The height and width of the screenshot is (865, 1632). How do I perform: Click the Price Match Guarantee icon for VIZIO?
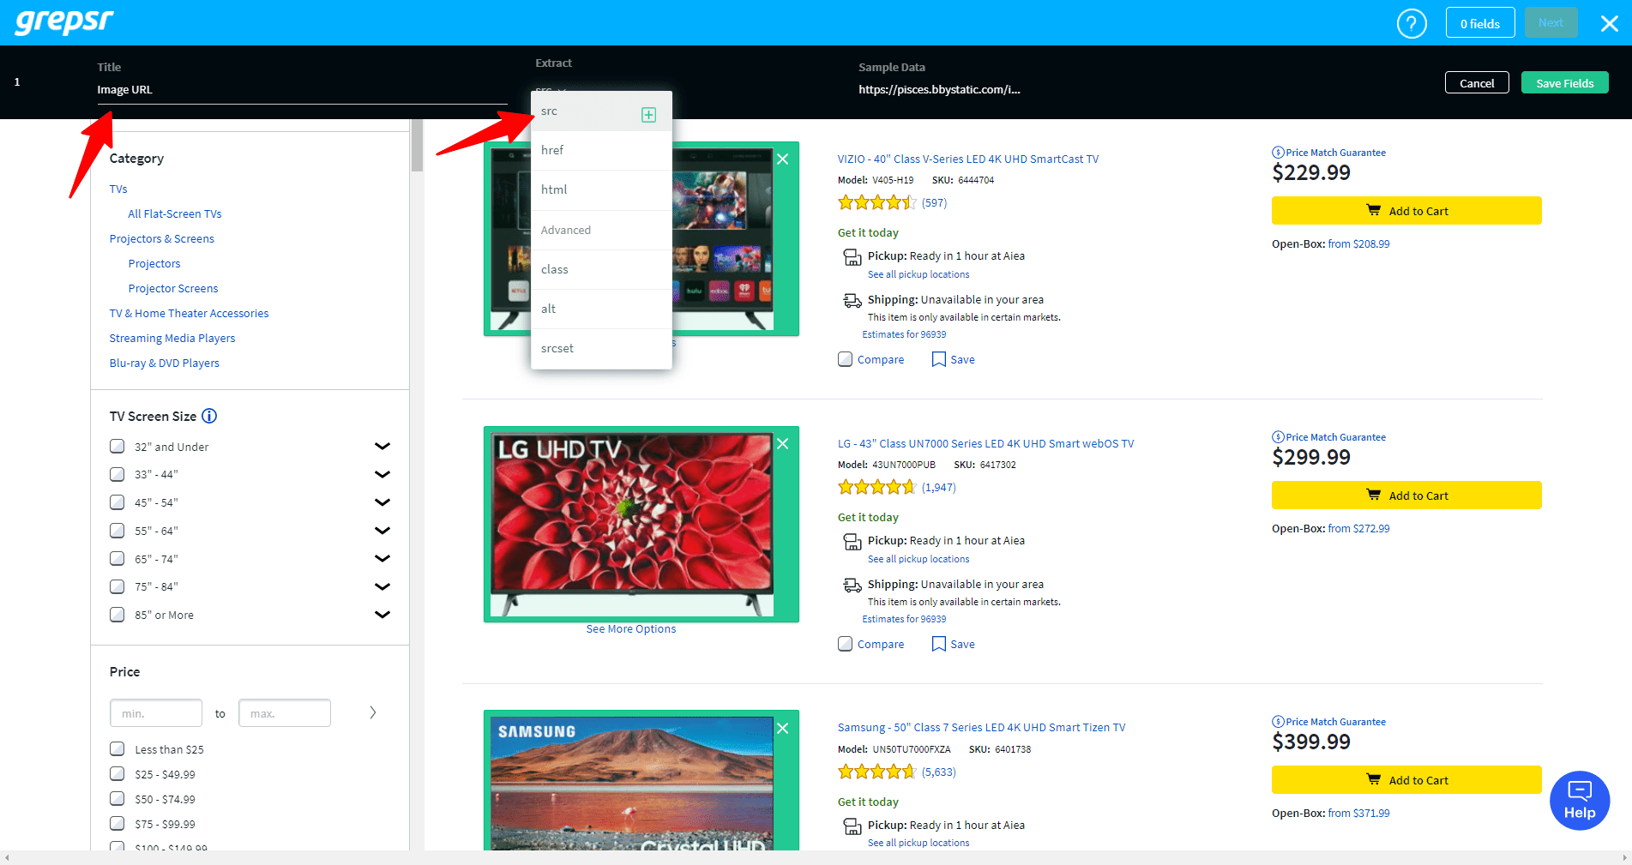click(1278, 153)
